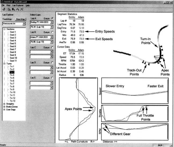Screen dimensions: 174x147
Task: Click the Adam RPM value 6312
Action: [81, 61]
